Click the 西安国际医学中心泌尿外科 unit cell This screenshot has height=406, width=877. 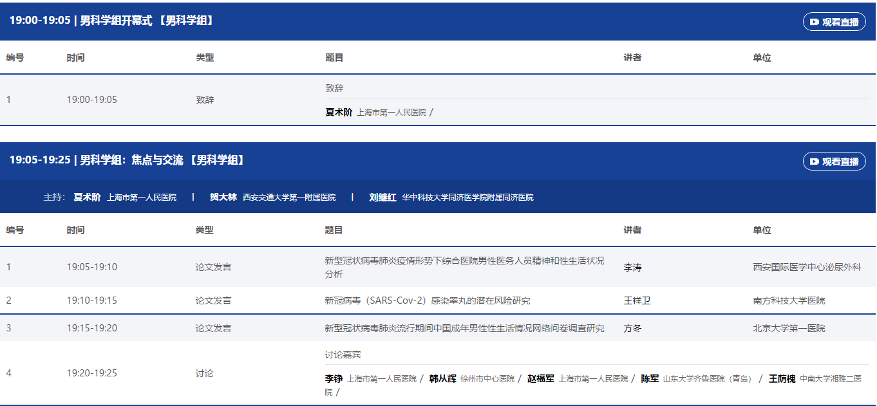point(806,267)
